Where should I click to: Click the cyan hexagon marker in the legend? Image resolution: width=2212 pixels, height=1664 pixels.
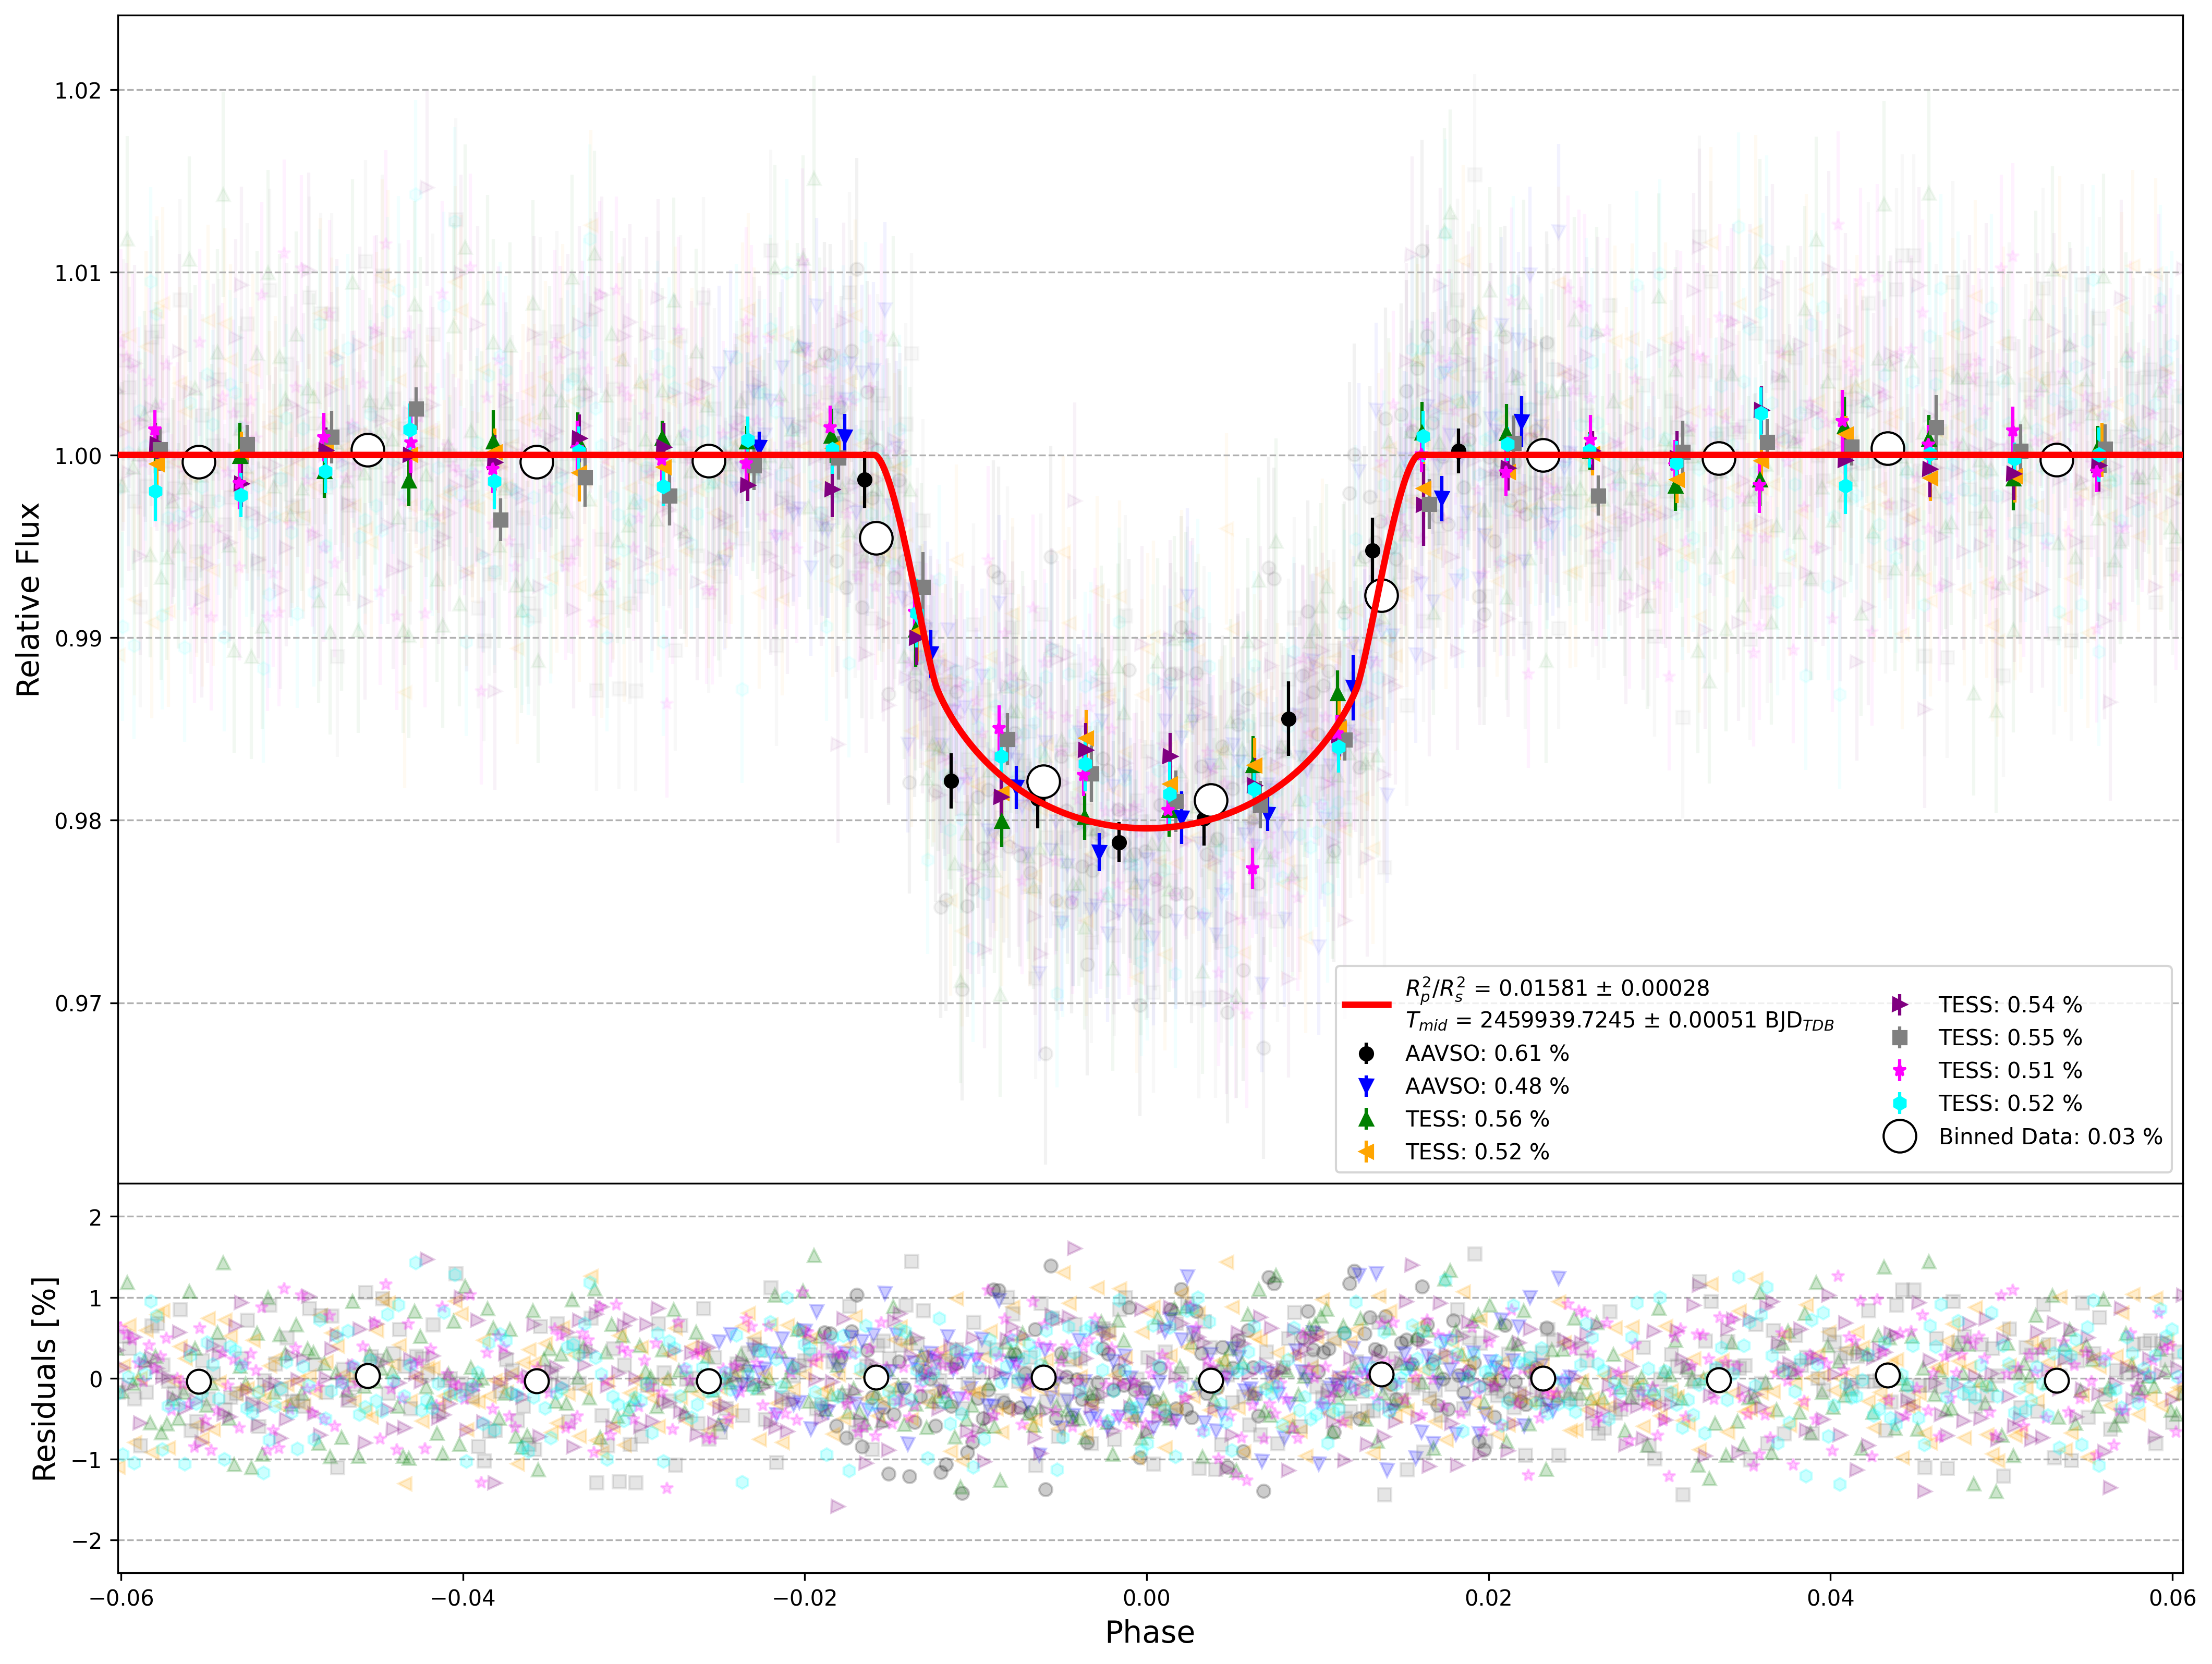pos(1899,1103)
